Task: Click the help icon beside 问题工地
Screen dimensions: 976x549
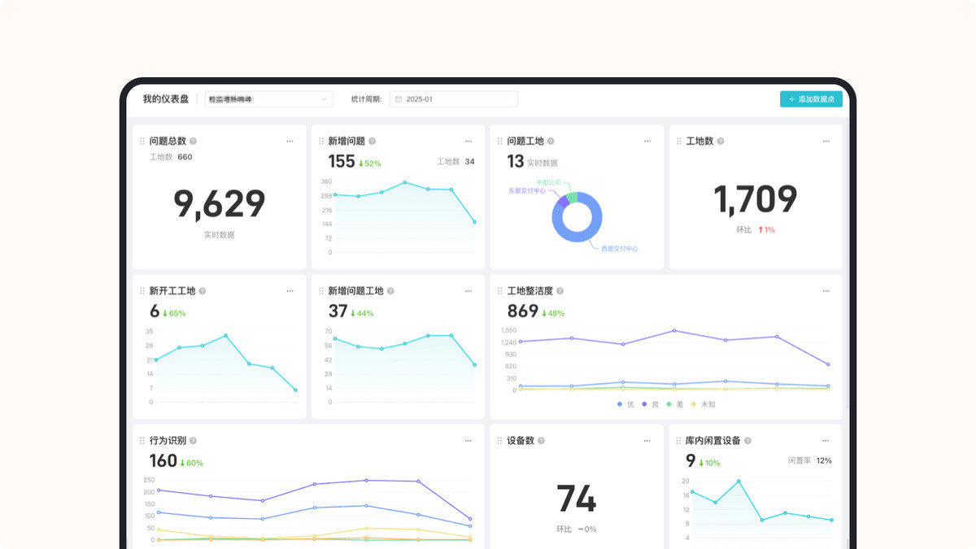Action: click(551, 141)
